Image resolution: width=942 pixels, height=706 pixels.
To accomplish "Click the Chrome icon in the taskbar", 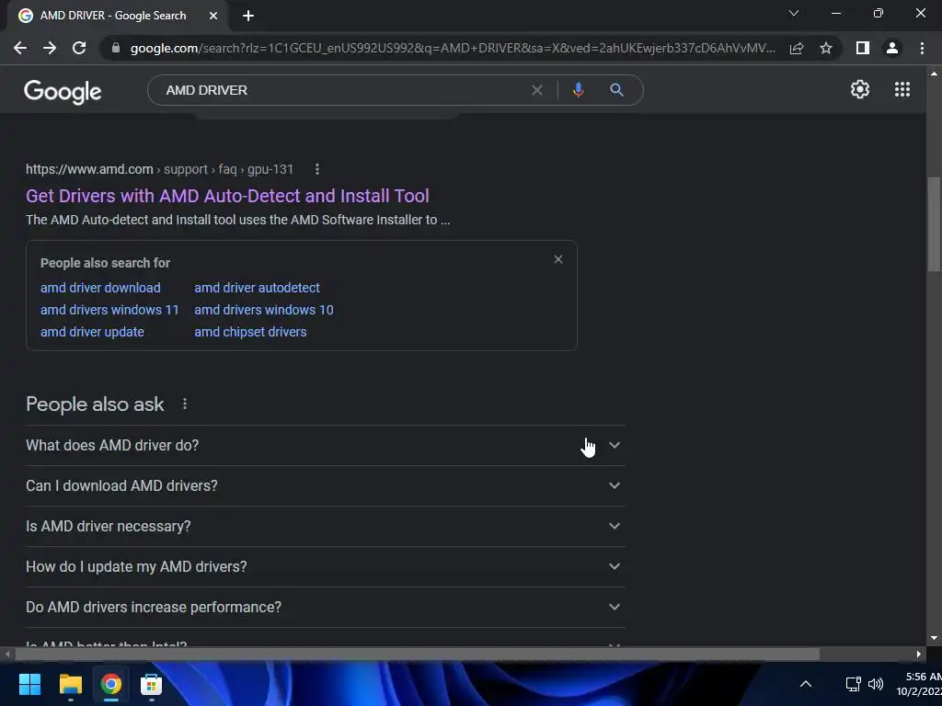I will coord(110,684).
